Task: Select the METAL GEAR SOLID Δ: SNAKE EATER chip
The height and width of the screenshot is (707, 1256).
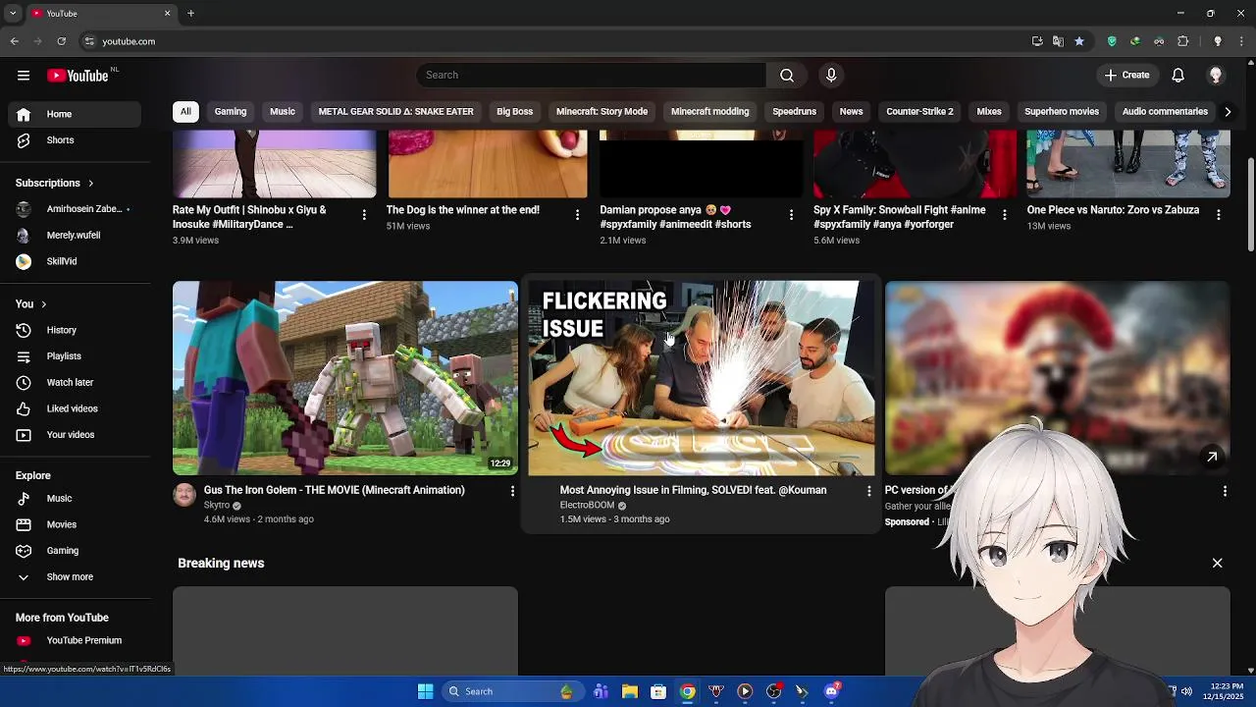Action: pyautogui.click(x=395, y=112)
